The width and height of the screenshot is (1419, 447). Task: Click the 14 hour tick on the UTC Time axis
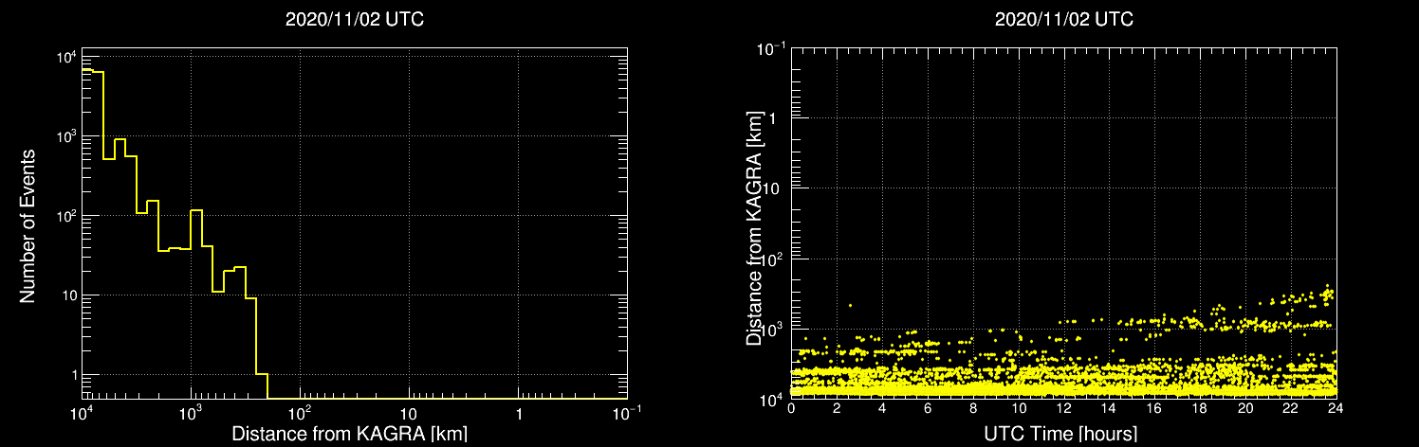click(1109, 408)
